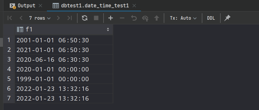Sort by the f1 column arrows

tap(108, 29)
